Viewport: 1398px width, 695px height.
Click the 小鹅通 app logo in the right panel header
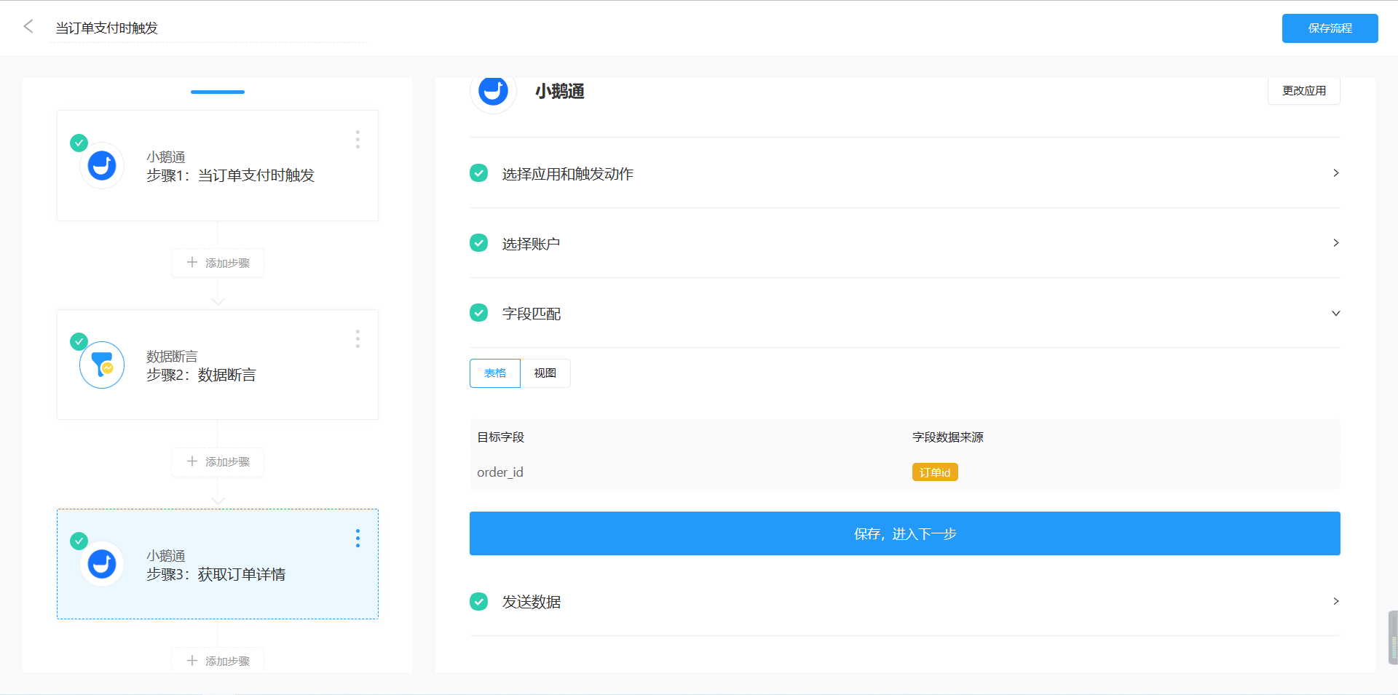(493, 92)
